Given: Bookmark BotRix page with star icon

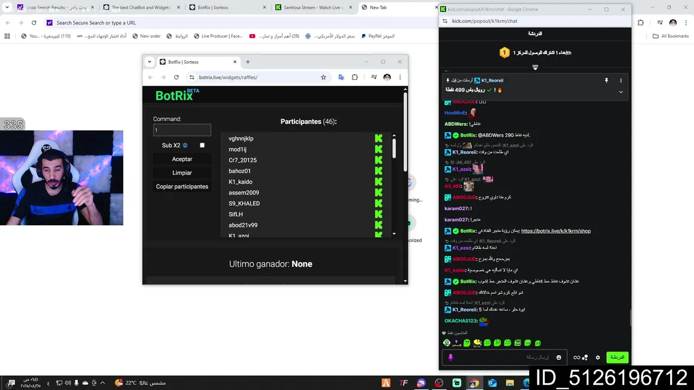Looking at the screenshot, I should click(324, 77).
